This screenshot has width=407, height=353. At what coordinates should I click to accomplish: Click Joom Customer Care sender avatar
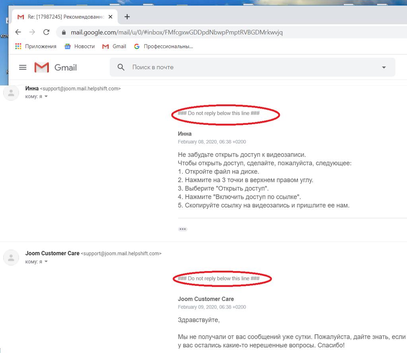pos(11,258)
